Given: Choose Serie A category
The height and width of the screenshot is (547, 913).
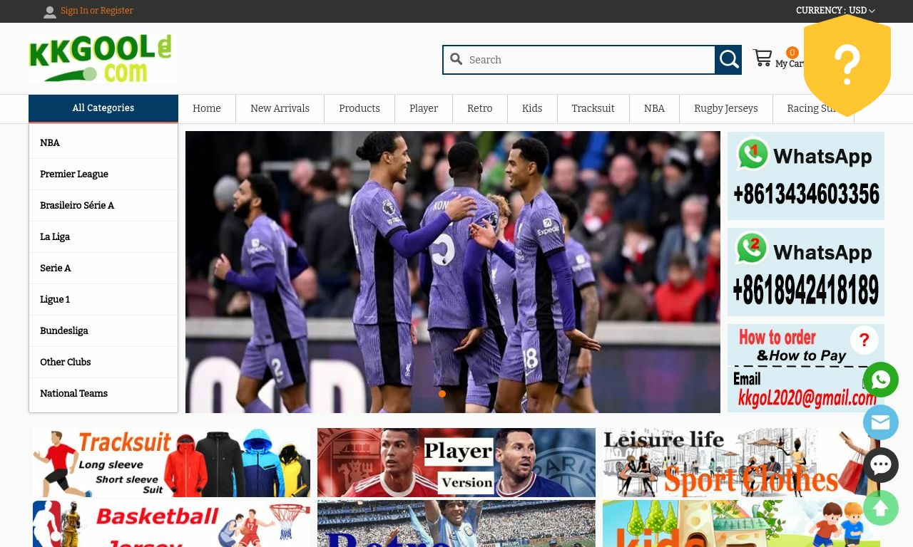Looking at the screenshot, I should click(103, 269).
